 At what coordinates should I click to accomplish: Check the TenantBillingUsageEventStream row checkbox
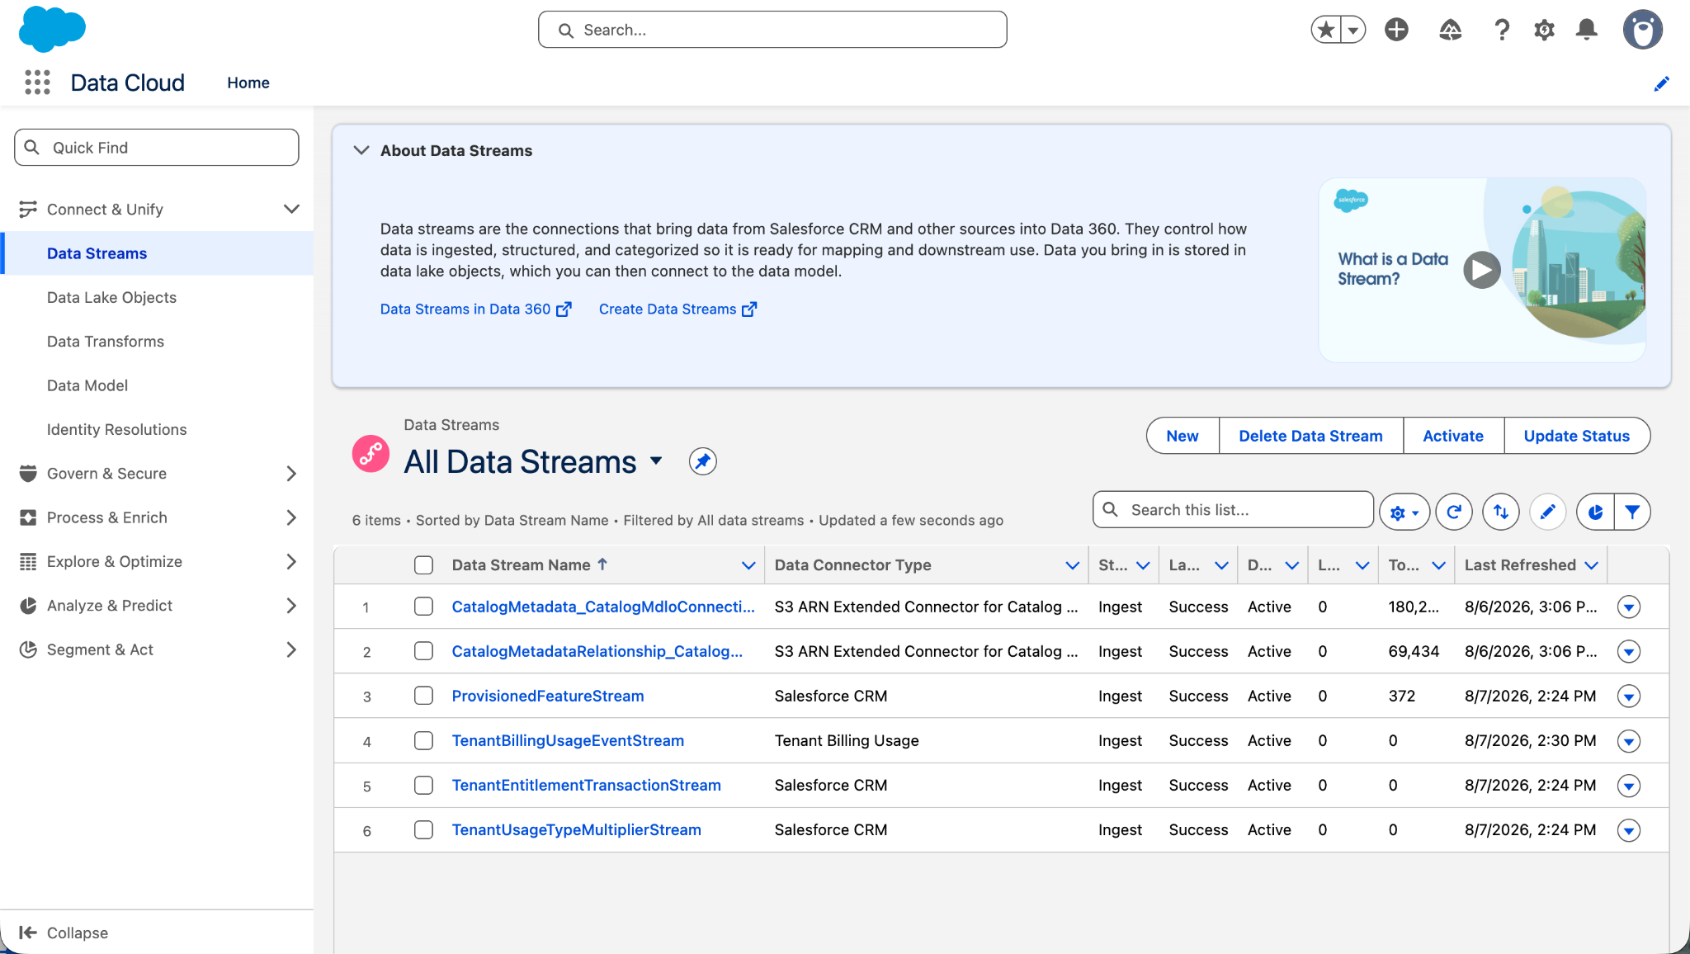tap(423, 740)
